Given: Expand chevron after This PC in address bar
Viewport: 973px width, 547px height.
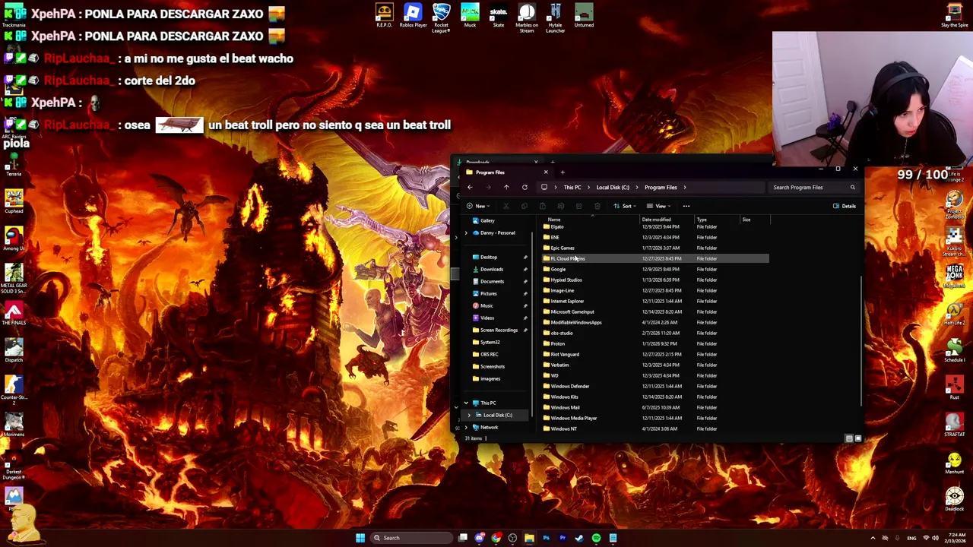Looking at the screenshot, I should [588, 188].
